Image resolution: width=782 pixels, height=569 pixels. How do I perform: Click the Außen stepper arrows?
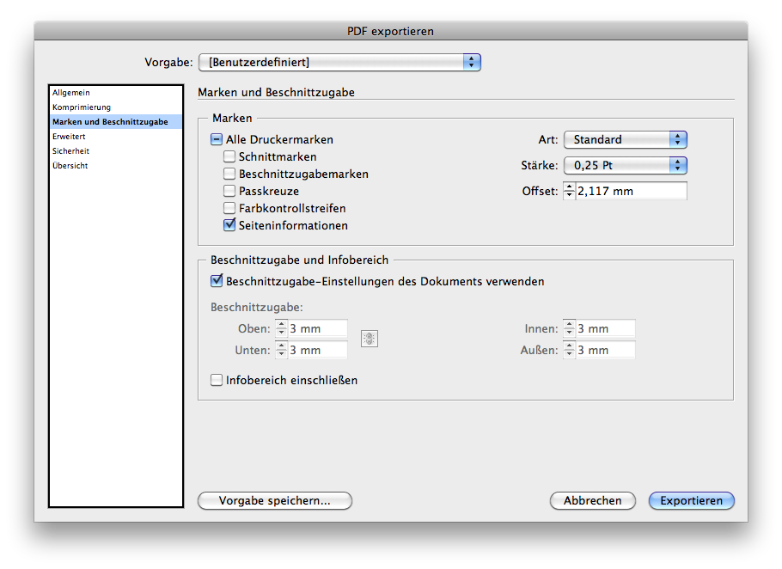click(569, 350)
